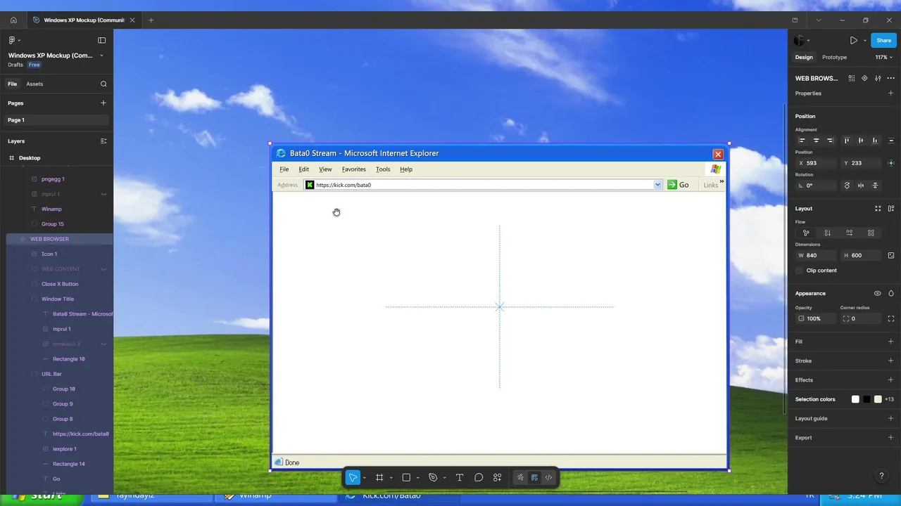Open the Figma main menu logo
Viewport: 901px width, 506px height.
[x=12, y=40]
